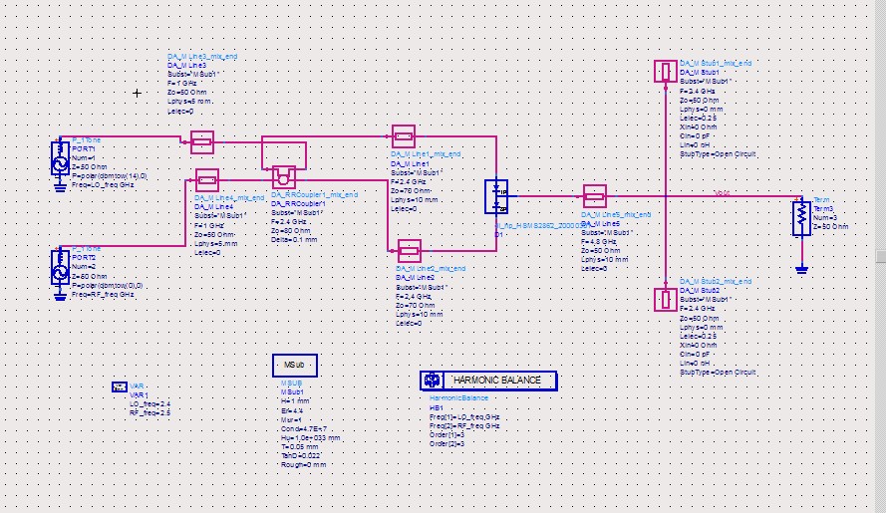This screenshot has width=886, height=513.
Task: Select the PORT1 P_1Tone source symbol
Action: pyautogui.click(x=61, y=158)
